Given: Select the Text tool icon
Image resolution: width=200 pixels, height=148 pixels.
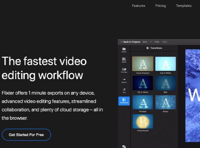Looking at the screenshot, I should tap(124, 90).
